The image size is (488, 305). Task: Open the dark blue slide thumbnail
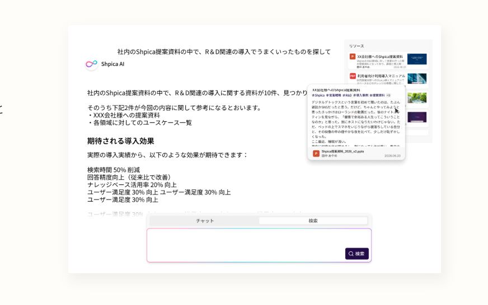pyautogui.click(x=417, y=59)
